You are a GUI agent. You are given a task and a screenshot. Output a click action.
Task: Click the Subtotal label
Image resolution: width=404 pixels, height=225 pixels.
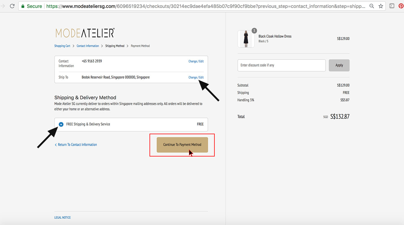coord(243,85)
